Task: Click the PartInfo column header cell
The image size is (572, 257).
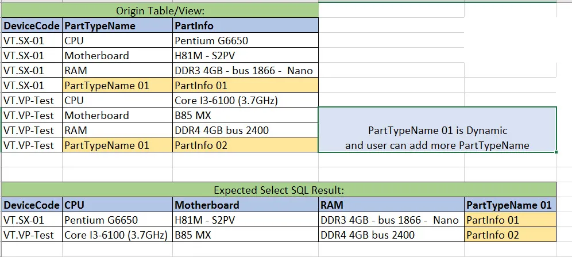Action: (x=245, y=26)
